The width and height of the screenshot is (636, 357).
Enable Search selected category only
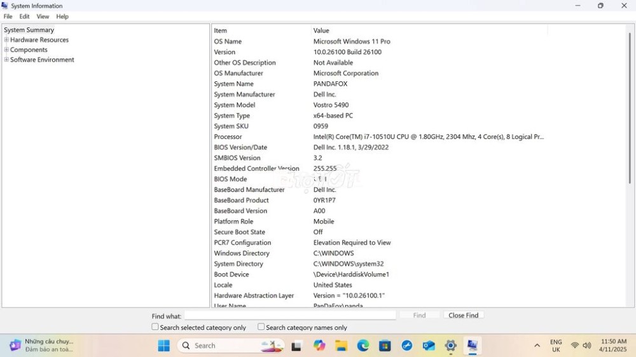pyautogui.click(x=155, y=327)
